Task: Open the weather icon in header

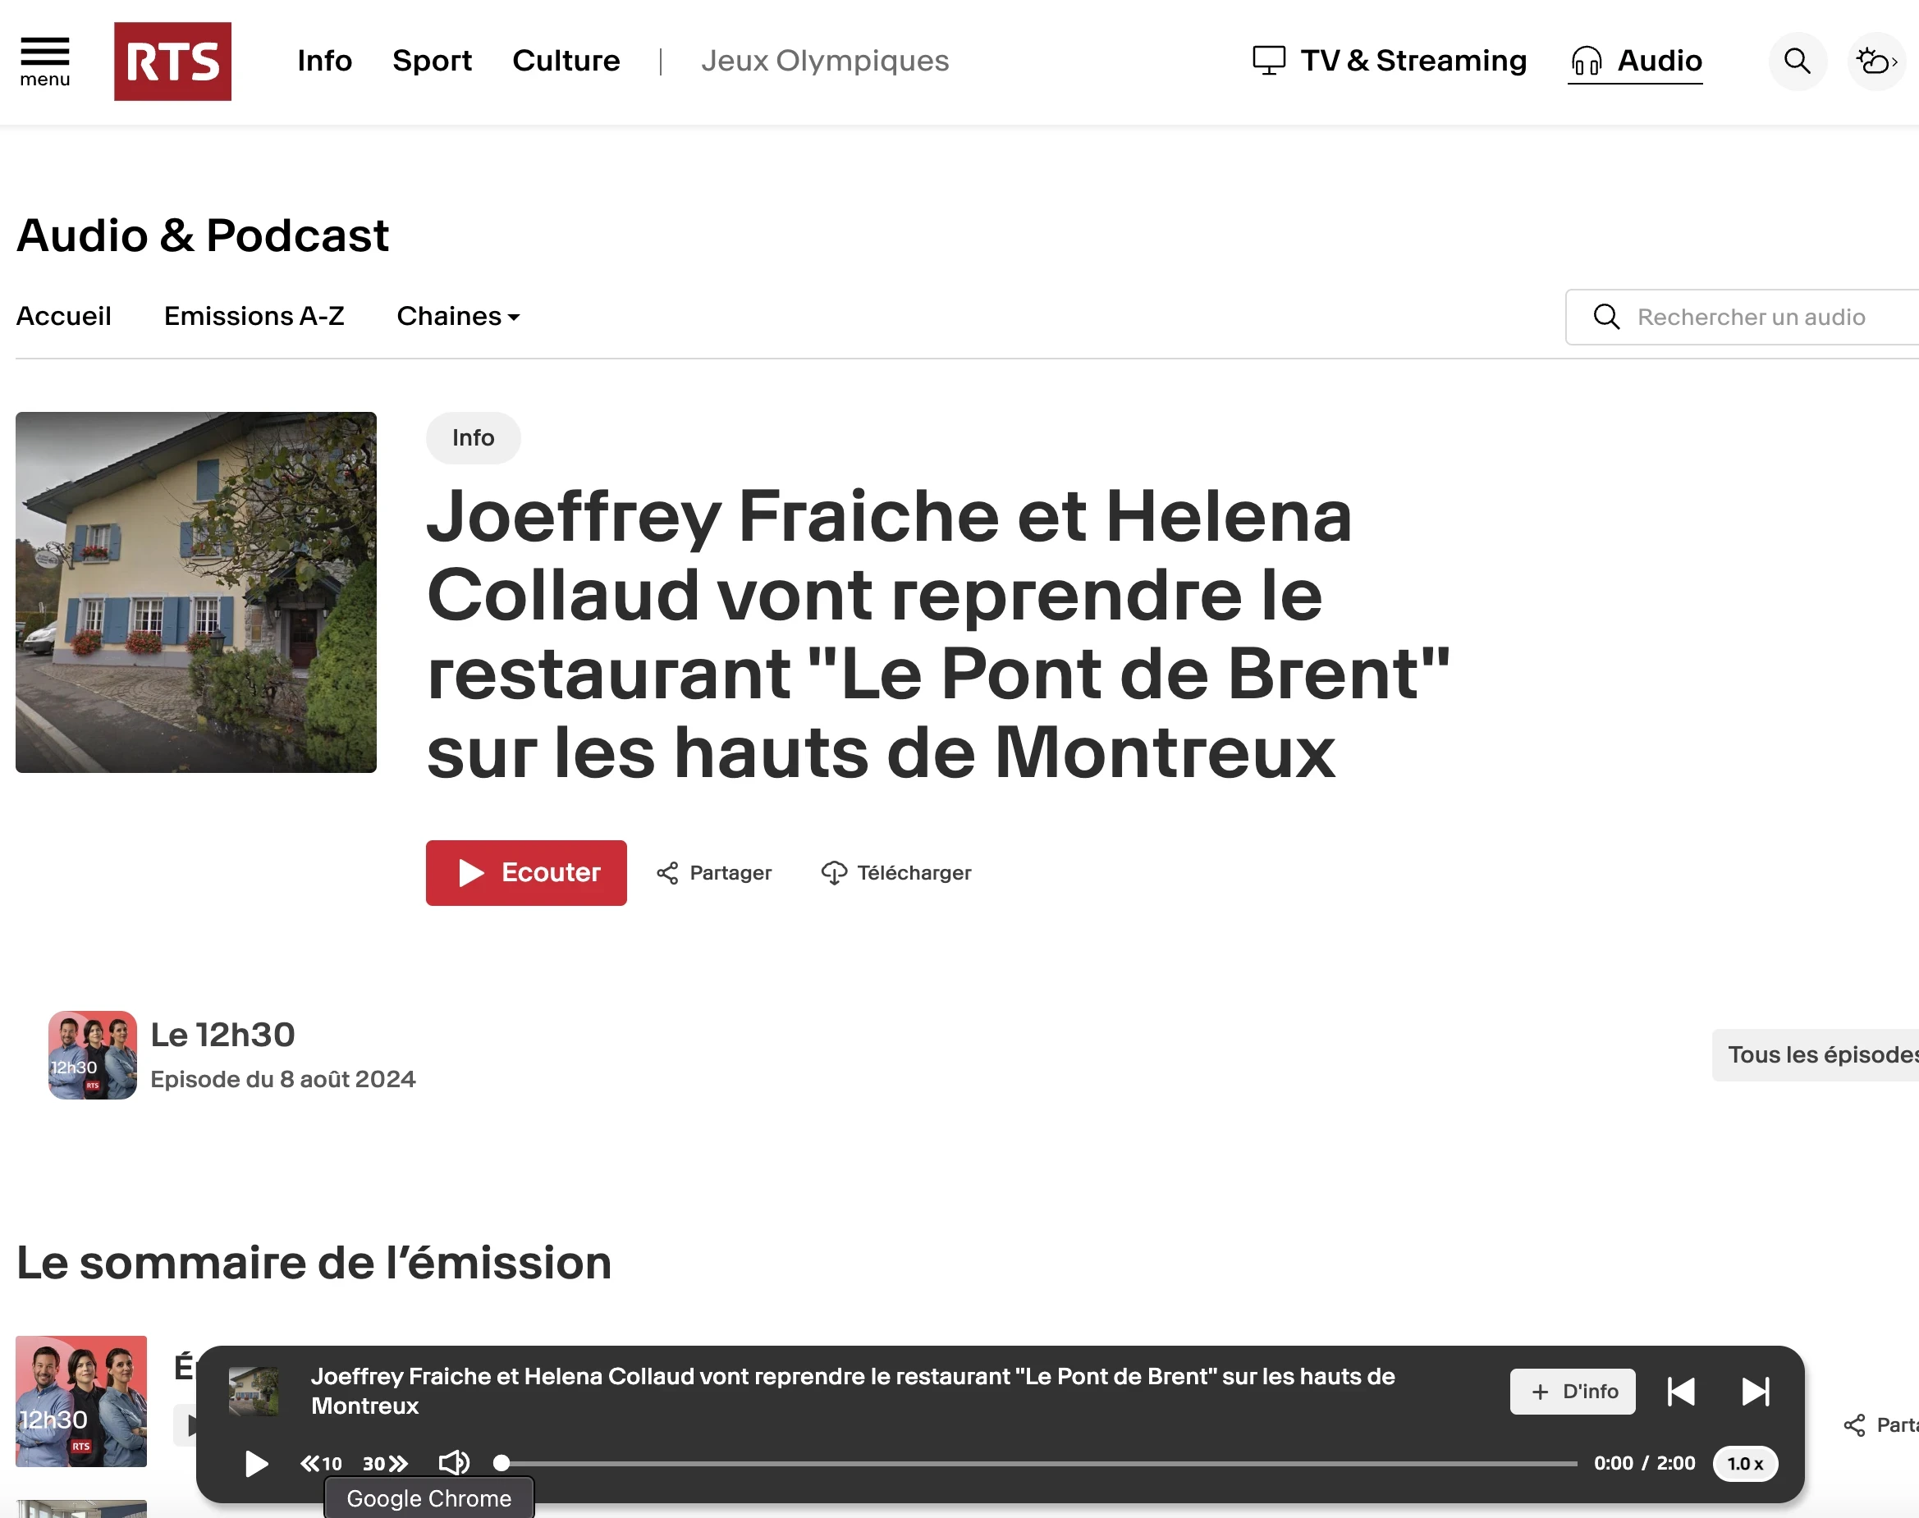Action: click(x=1875, y=62)
